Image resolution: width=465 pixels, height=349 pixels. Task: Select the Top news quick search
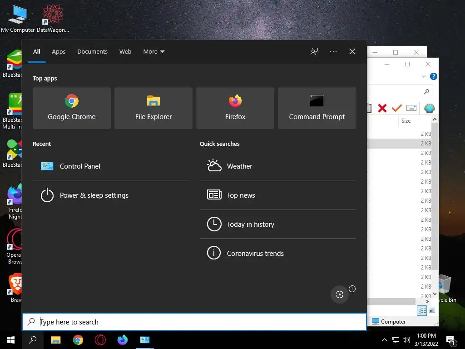[277, 195]
